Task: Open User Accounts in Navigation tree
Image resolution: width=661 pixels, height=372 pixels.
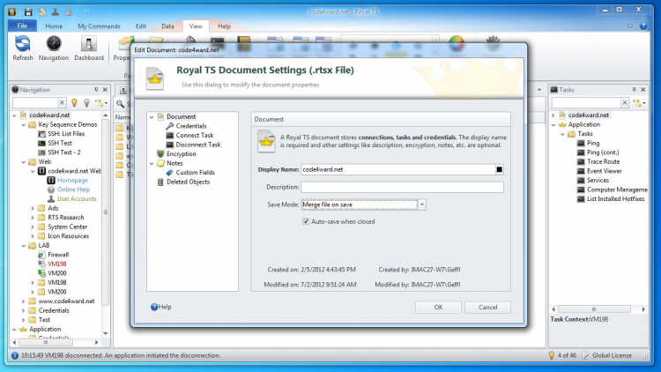Action: pyautogui.click(x=77, y=198)
